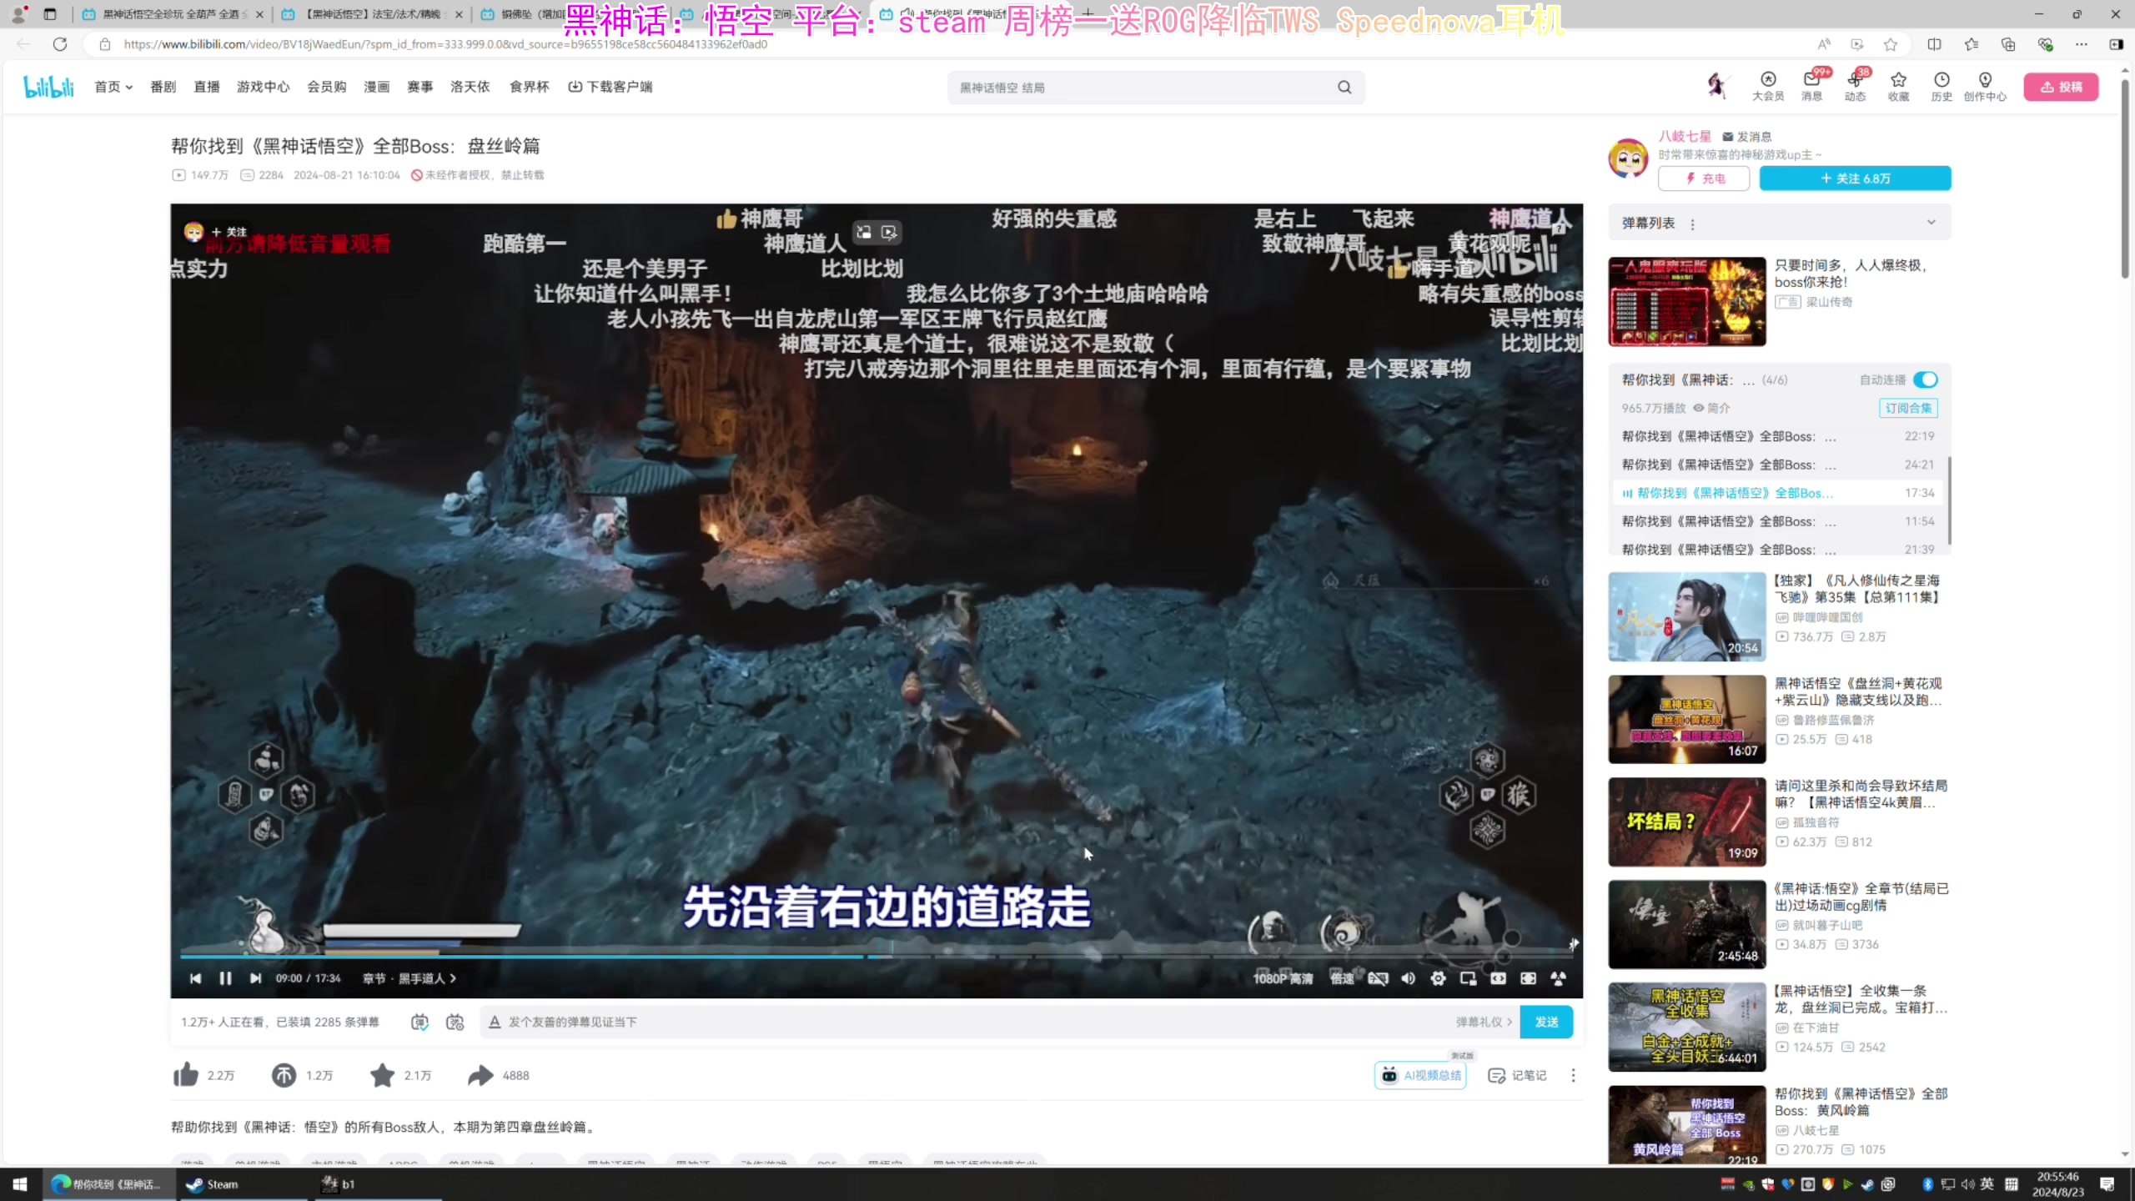Enable picture-in-picture mode
The image size is (2135, 1201).
[1468, 978]
